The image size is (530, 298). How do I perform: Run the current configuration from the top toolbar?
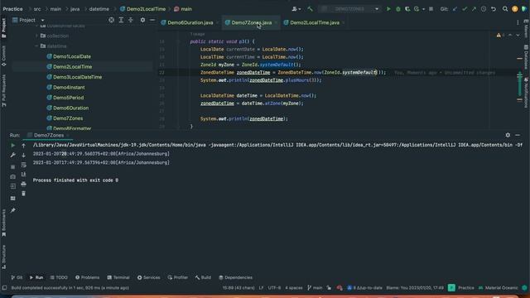[388, 9]
